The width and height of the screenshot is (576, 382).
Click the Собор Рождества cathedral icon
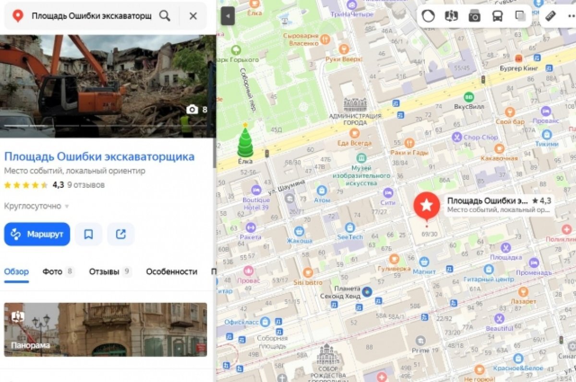tap(328, 356)
